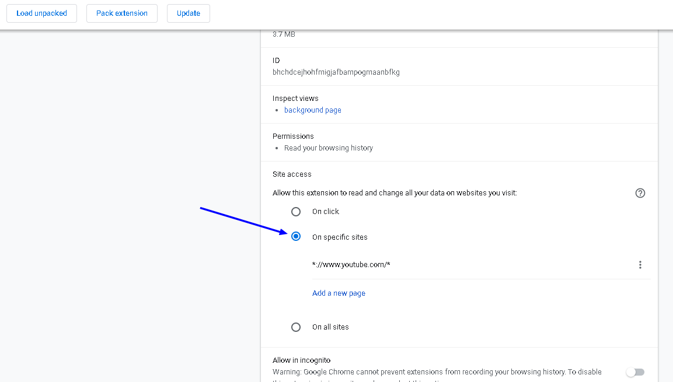Click the Site access heading
Image resolution: width=673 pixels, height=382 pixels.
[292, 174]
